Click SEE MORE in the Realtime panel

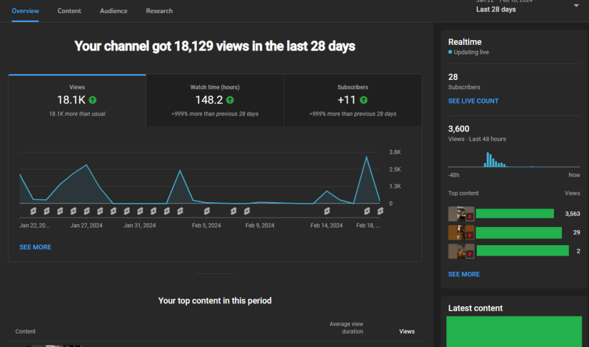(x=464, y=275)
